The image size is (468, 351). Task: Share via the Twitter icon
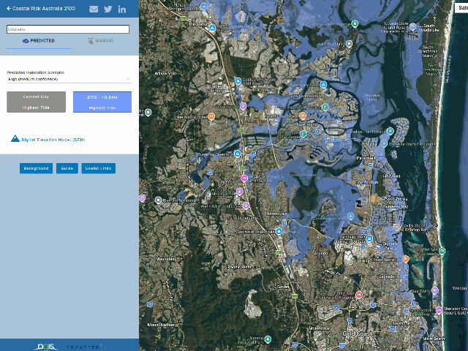point(108,9)
